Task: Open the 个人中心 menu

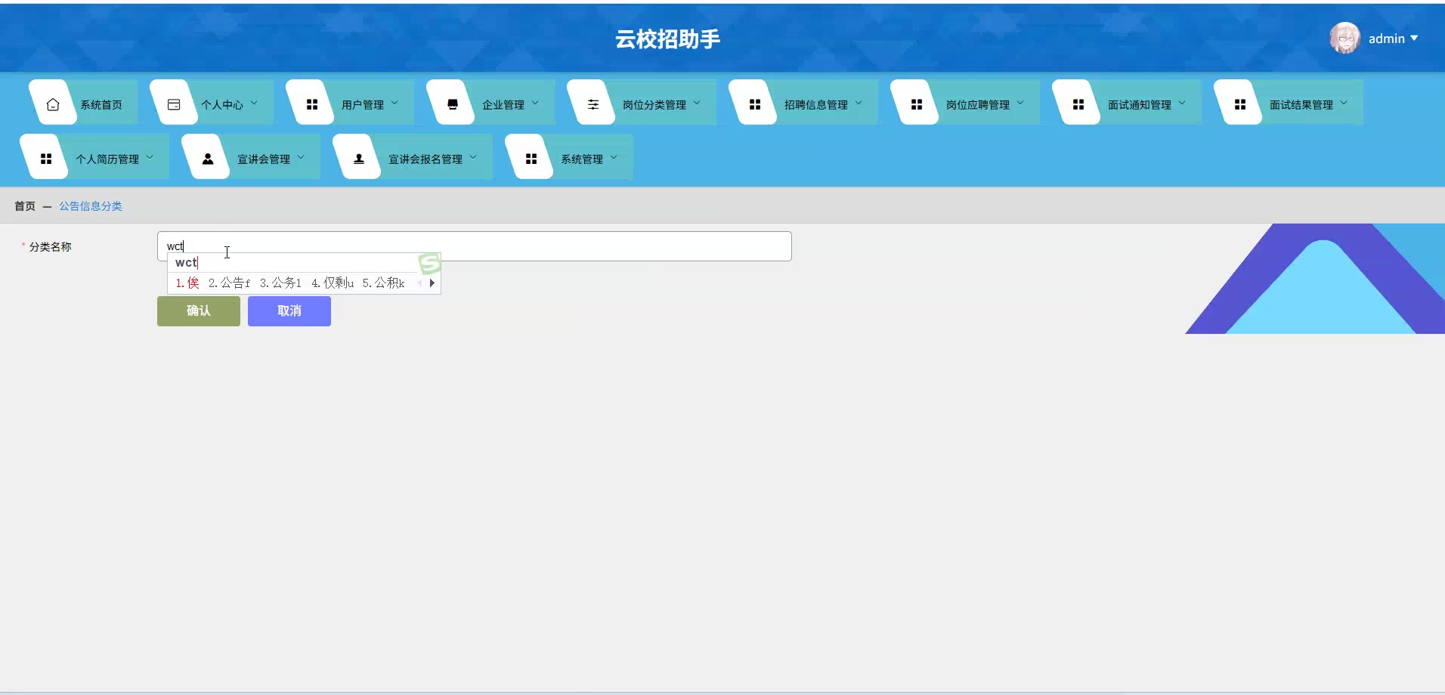Action: (x=212, y=102)
